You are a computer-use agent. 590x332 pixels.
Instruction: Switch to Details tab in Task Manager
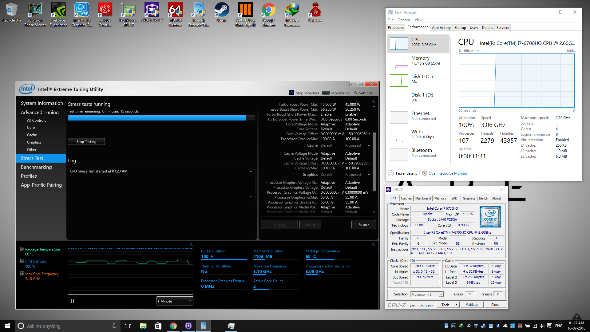pyautogui.click(x=487, y=28)
